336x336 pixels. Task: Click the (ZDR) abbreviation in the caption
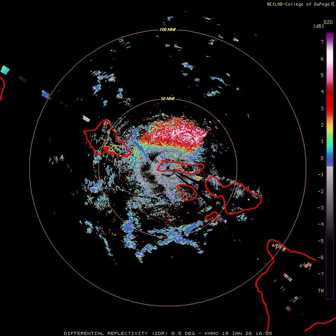(160, 333)
